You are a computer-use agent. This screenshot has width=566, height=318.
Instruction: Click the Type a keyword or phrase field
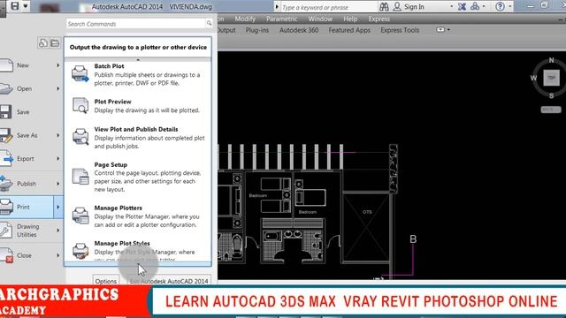[328, 7]
